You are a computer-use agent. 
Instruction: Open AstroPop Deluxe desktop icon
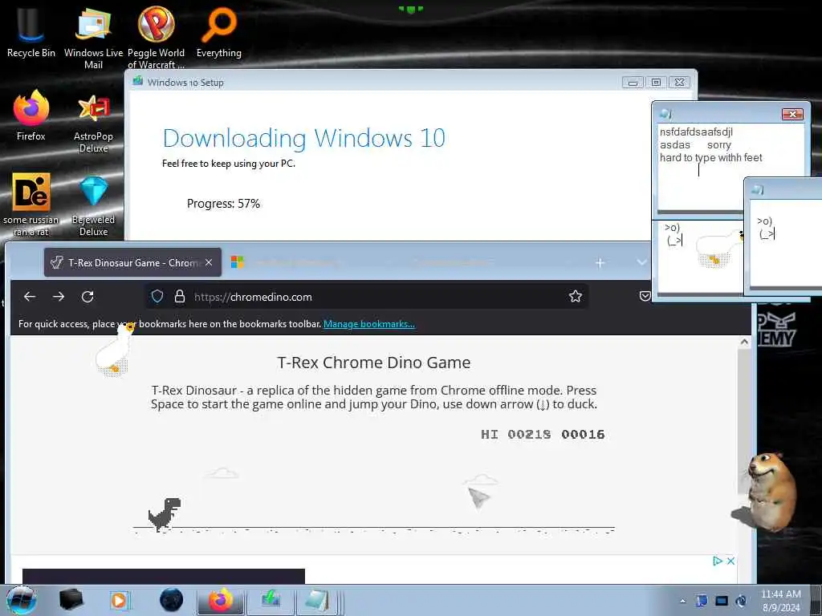(x=93, y=122)
